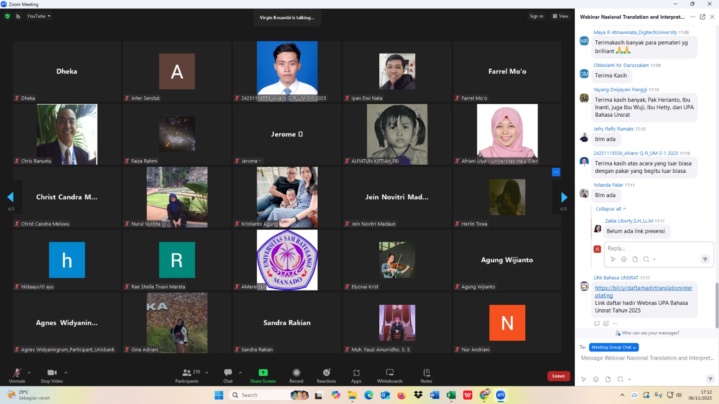Click the Record button icon
The width and height of the screenshot is (719, 404).
[x=296, y=375]
